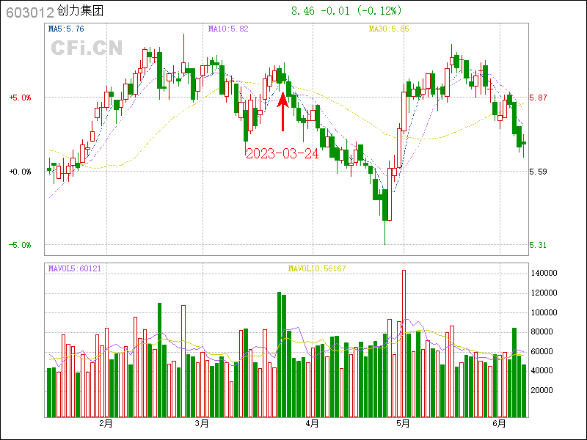Viewport: 587px width, 440px height.
Task: Click the 60000 volume axis label
Action: (542, 352)
